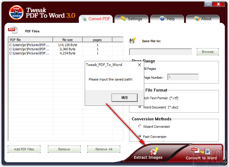Screen dimensions: 229x167
Task: Click the Save file to path field
Action: (161, 52)
